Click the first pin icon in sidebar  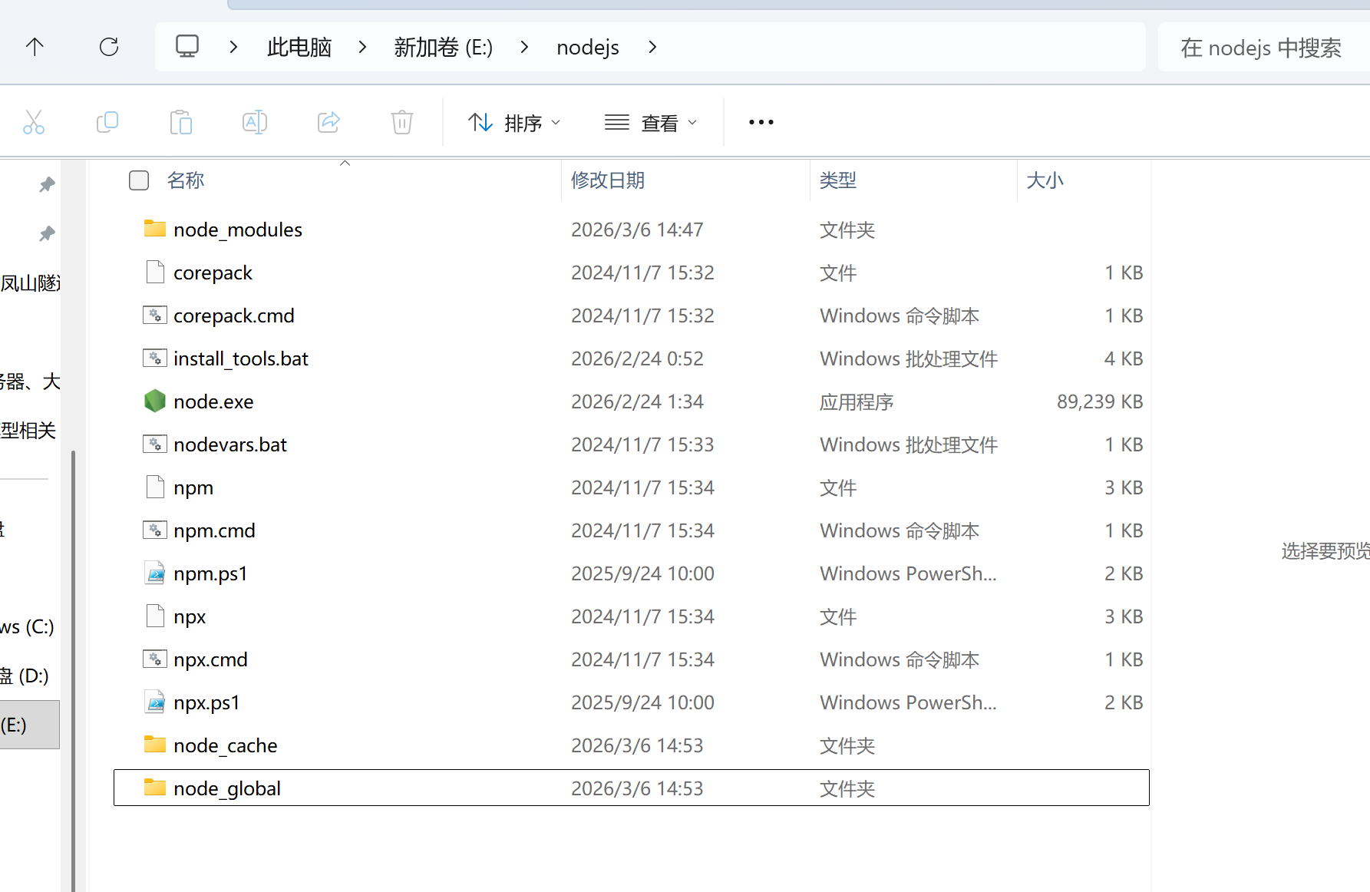47,184
